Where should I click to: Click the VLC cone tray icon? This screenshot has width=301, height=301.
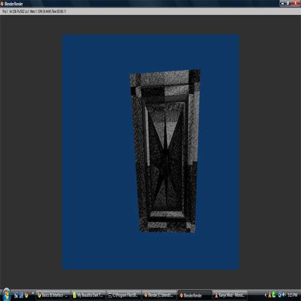(x=270, y=295)
